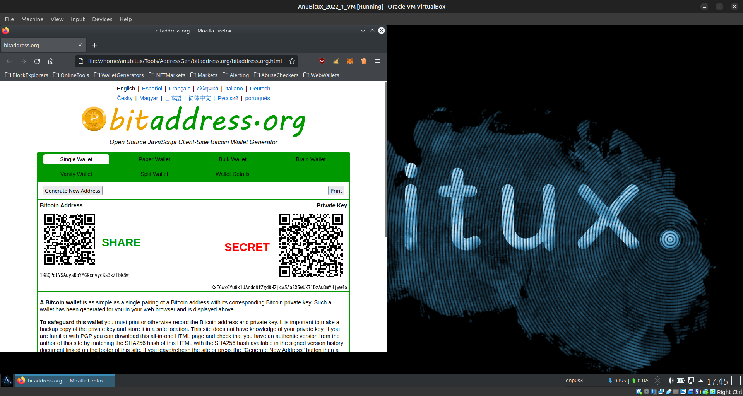The height and width of the screenshot is (396, 743).
Task: Switch language to Magyar
Action: (x=149, y=98)
